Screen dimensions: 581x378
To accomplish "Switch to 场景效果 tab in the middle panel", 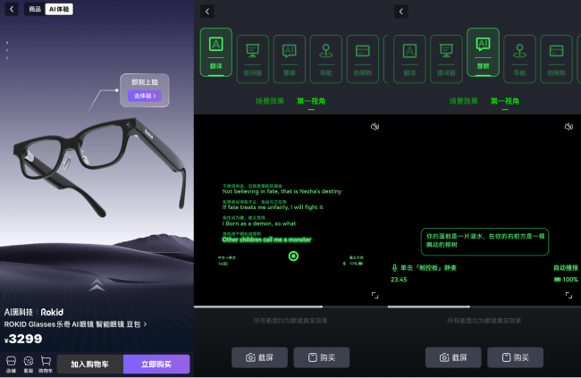I will point(270,101).
